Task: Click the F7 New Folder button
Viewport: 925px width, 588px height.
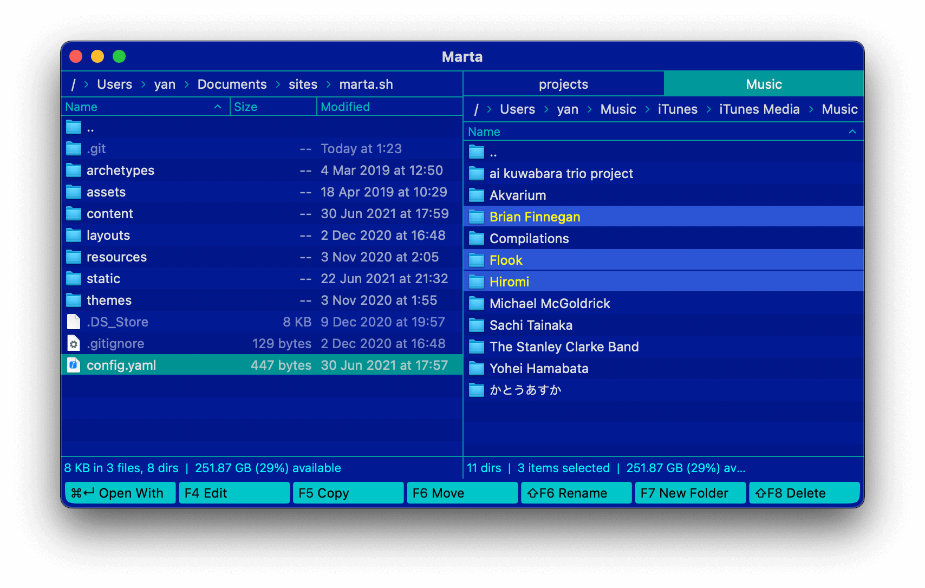Action: click(691, 493)
